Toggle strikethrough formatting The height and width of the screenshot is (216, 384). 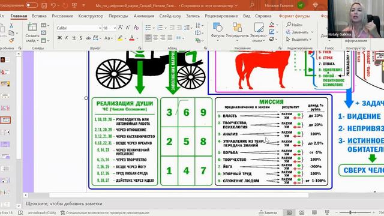(88, 38)
